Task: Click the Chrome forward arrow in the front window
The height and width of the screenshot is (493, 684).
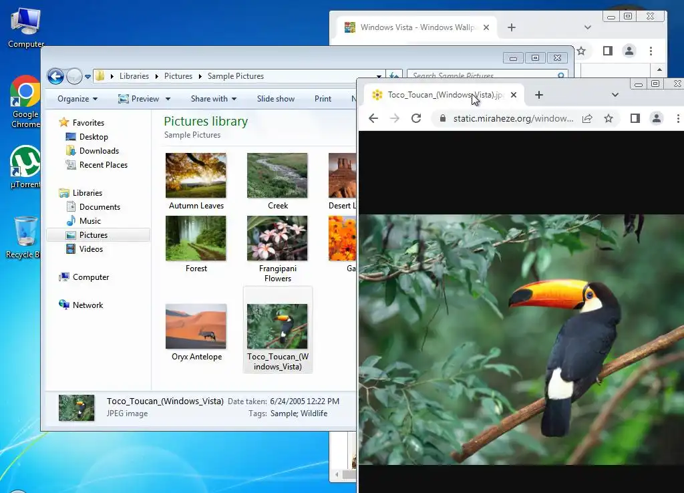Action: click(x=394, y=118)
